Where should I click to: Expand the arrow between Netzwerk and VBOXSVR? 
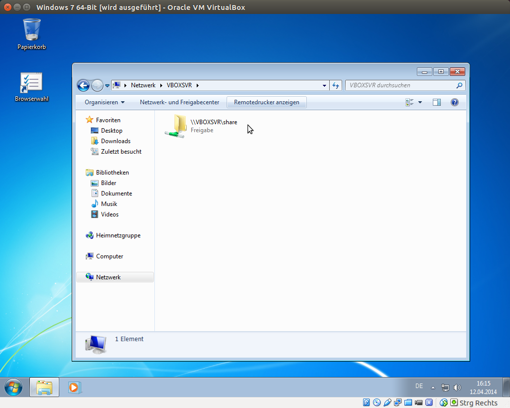(x=161, y=85)
